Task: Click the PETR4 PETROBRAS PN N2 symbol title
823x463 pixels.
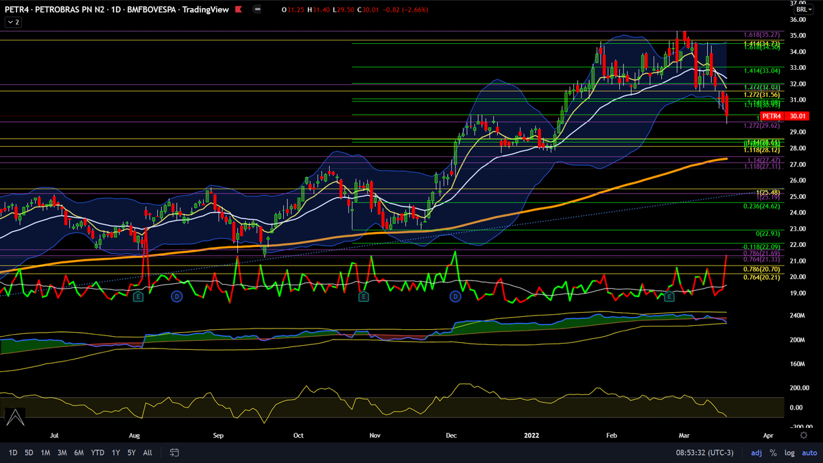Action: coord(117,10)
